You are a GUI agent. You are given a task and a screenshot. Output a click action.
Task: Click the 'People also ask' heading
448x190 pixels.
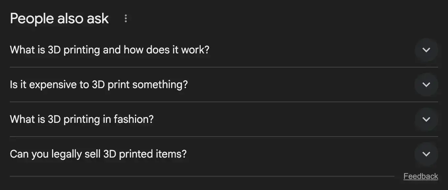coord(59,19)
